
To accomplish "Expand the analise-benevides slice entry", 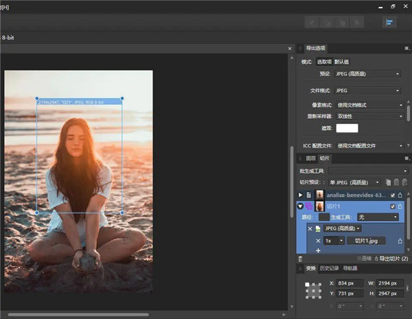I will pyautogui.click(x=300, y=196).
